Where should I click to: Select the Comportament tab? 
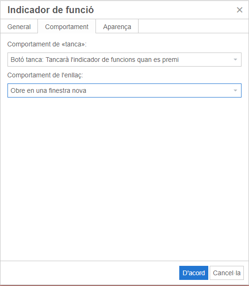pyautogui.click(x=66, y=27)
